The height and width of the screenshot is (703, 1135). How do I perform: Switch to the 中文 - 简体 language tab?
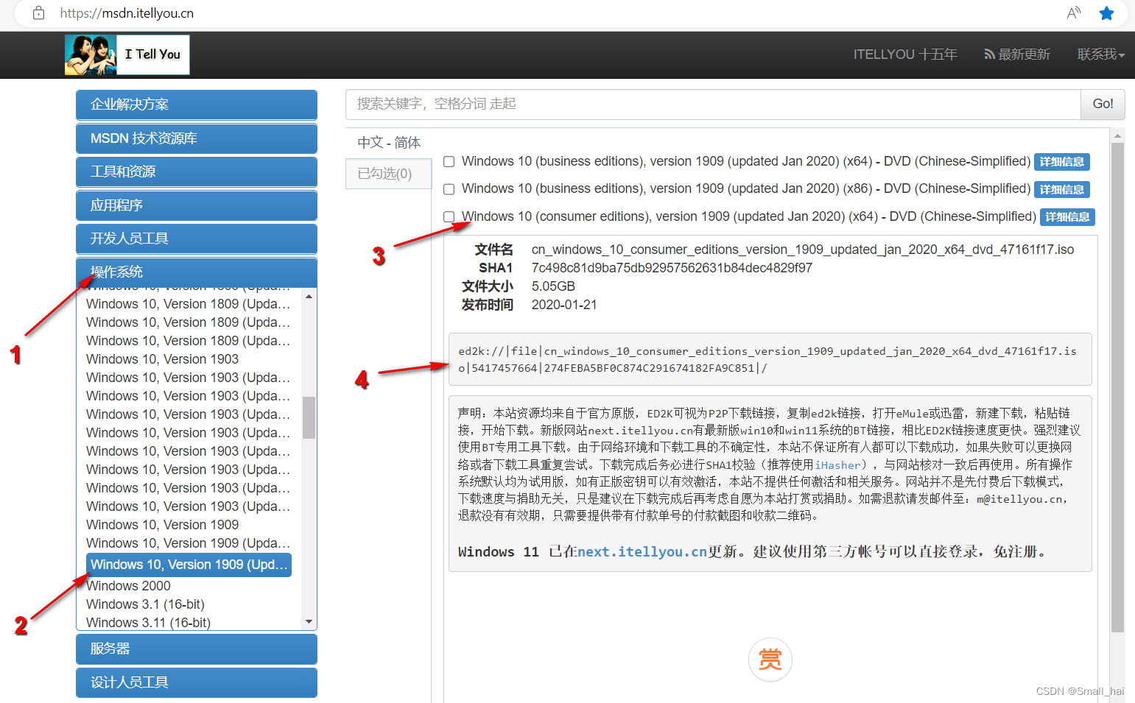coord(389,143)
